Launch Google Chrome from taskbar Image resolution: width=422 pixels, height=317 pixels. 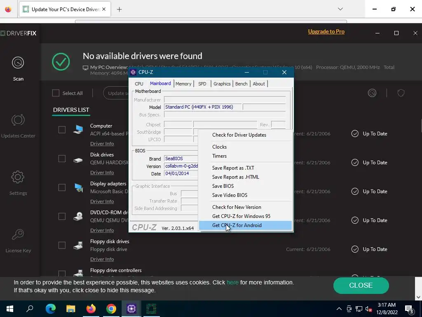pyautogui.click(x=111, y=309)
